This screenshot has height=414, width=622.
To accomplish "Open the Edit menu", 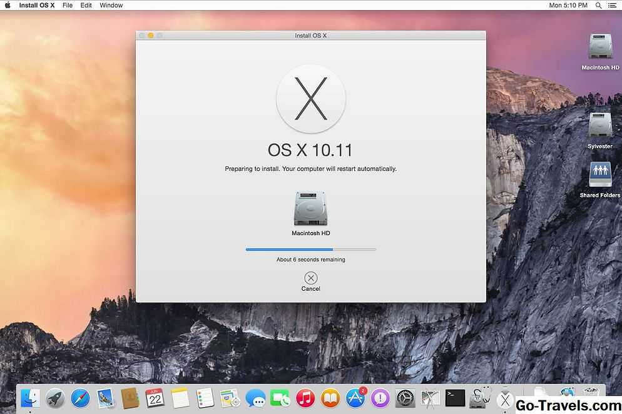I will coord(86,5).
